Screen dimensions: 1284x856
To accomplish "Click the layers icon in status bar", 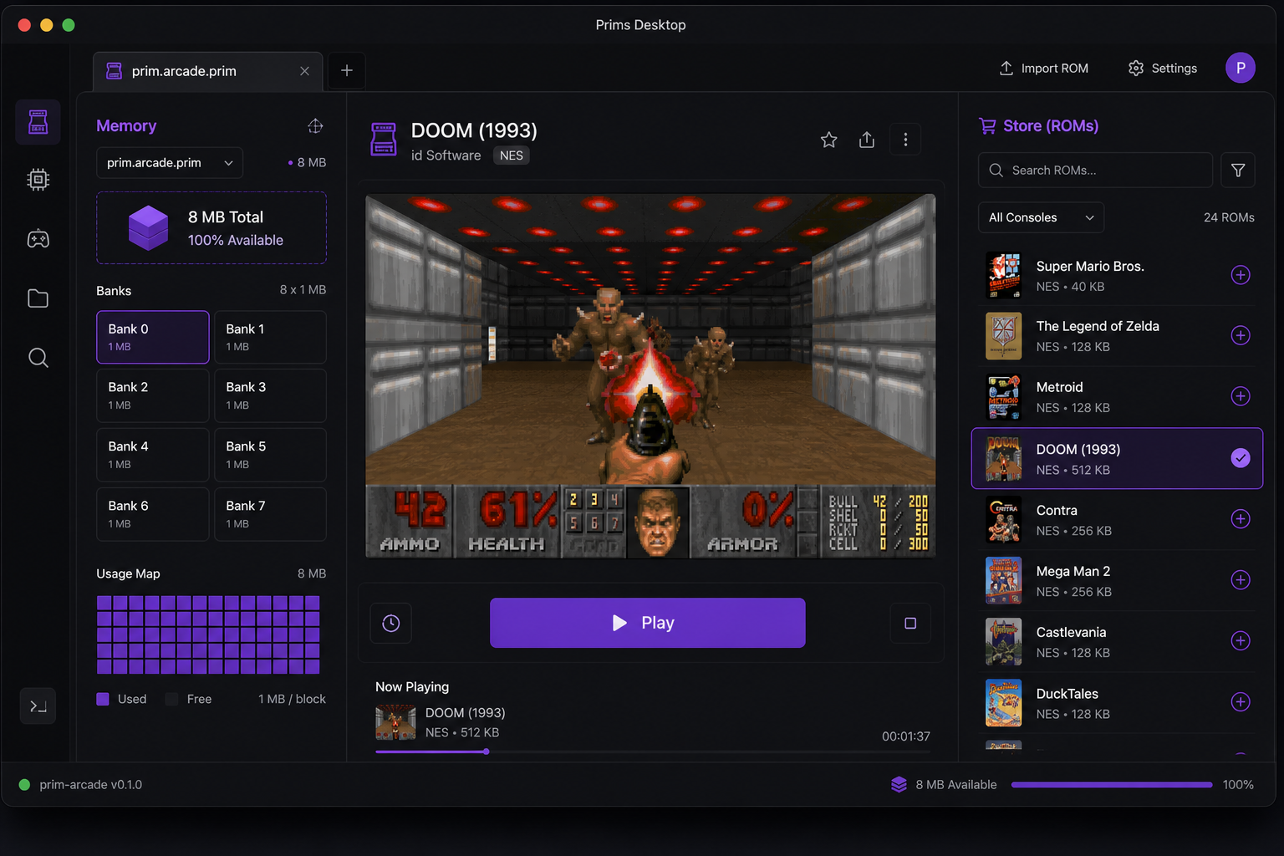I will (x=899, y=784).
